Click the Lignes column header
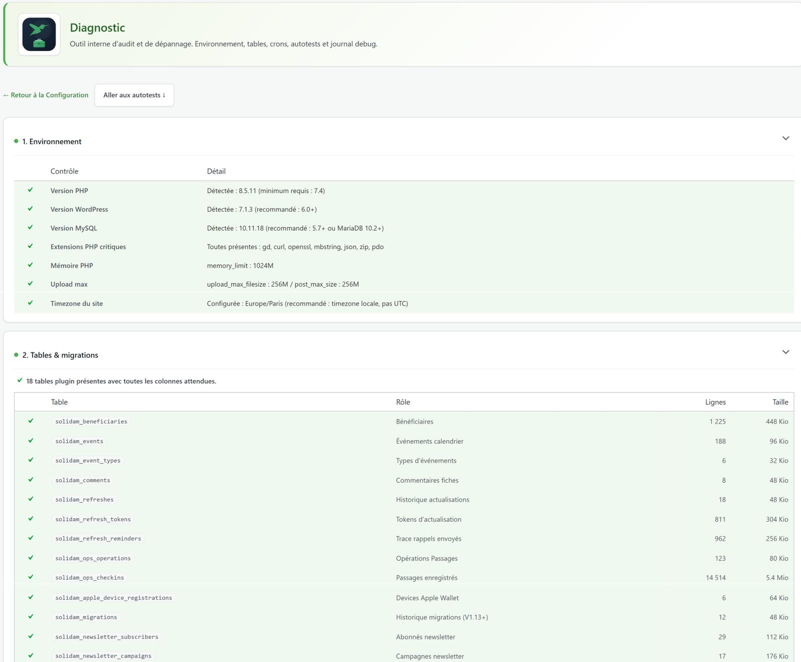Image resolution: width=801 pixels, height=662 pixels. 715,402
